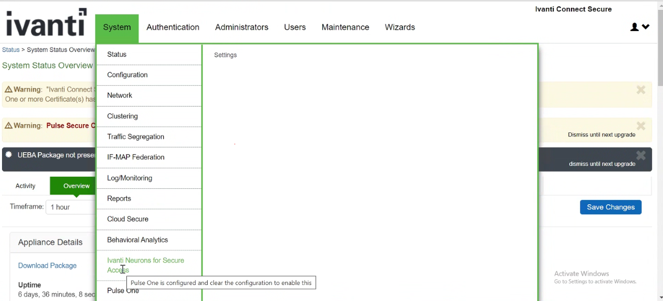Dismiss the certificate warning with its X icon
The height and width of the screenshot is (301, 663).
[x=641, y=90]
